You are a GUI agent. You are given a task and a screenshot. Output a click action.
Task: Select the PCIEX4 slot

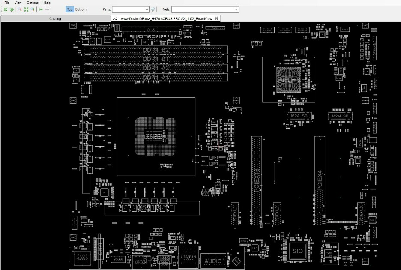point(320,180)
